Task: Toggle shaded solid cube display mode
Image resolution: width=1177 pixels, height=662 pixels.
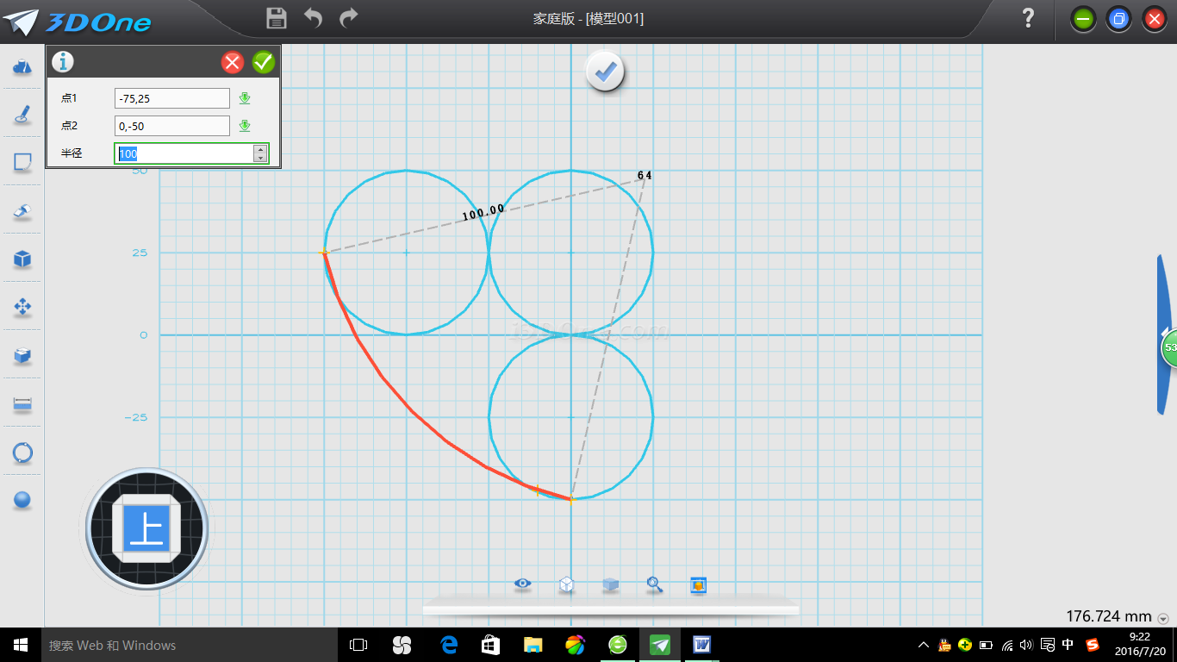Action: [611, 584]
